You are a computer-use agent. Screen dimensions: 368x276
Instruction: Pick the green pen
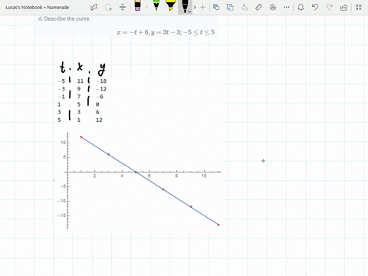pyautogui.click(x=156, y=5)
